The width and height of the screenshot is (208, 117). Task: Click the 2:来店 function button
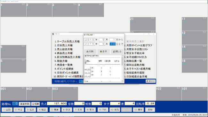(19, 110)
